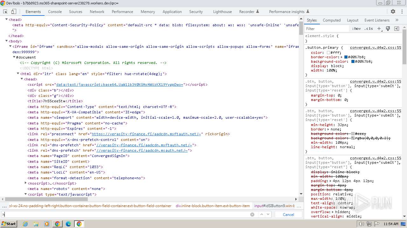Viewport: 407px width, 228px height.
Task: Switch to the Sources tab
Action: click(x=76, y=11)
